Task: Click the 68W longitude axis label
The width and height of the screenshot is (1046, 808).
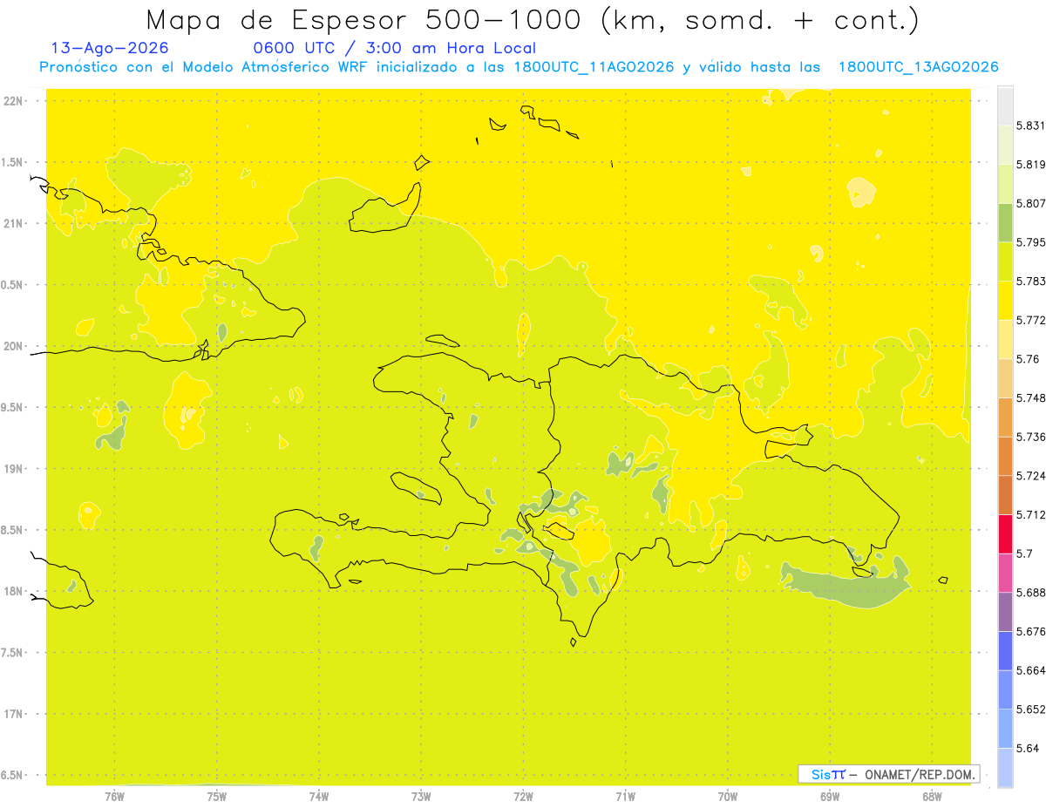Action: (932, 796)
